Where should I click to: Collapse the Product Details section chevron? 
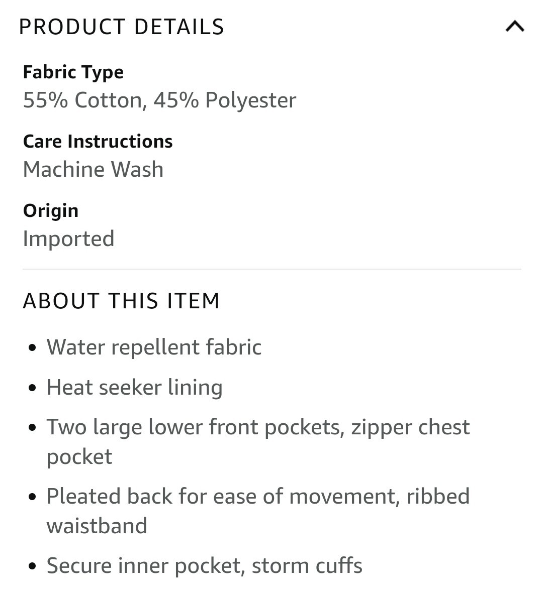tap(515, 27)
